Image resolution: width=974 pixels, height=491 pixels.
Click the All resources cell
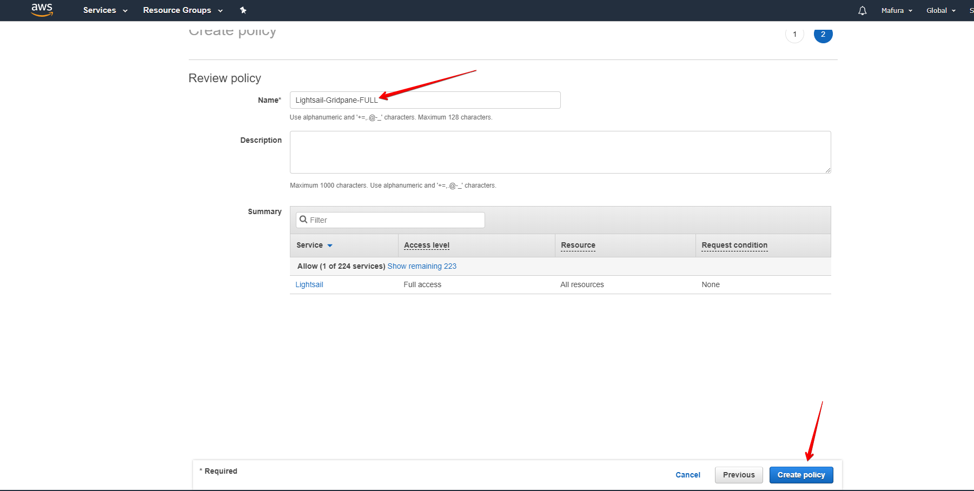582,284
